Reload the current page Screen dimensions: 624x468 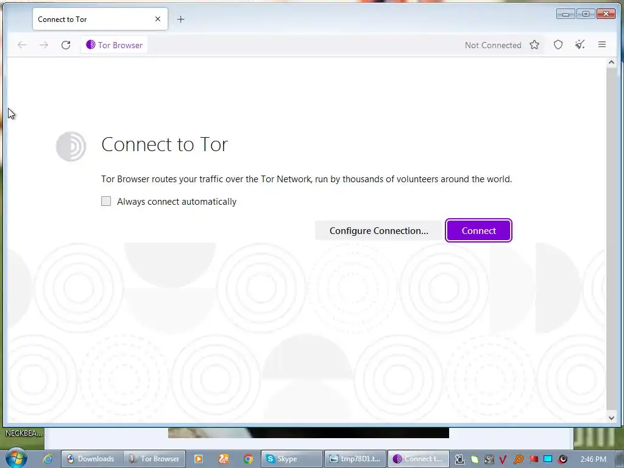coord(66,45)
